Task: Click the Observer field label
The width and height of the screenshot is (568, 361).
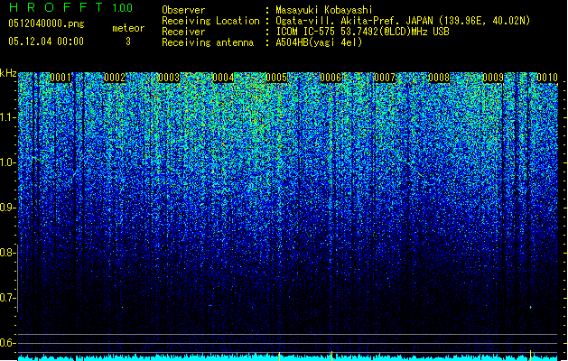Action: click(183, 10)
